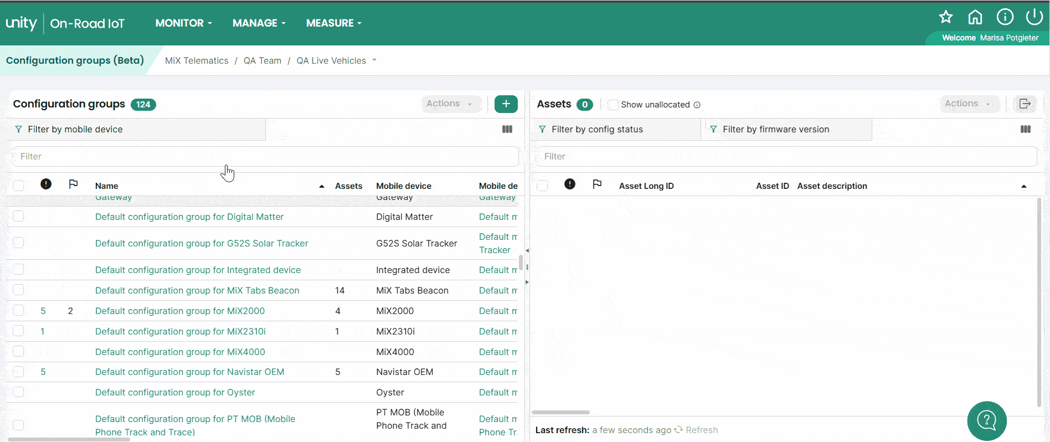
Task: Open the help chat bubble icon
Action: (986, 420)
